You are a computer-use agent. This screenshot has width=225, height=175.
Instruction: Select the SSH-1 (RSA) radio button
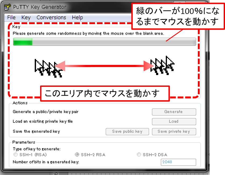click(x=16, y=155)
